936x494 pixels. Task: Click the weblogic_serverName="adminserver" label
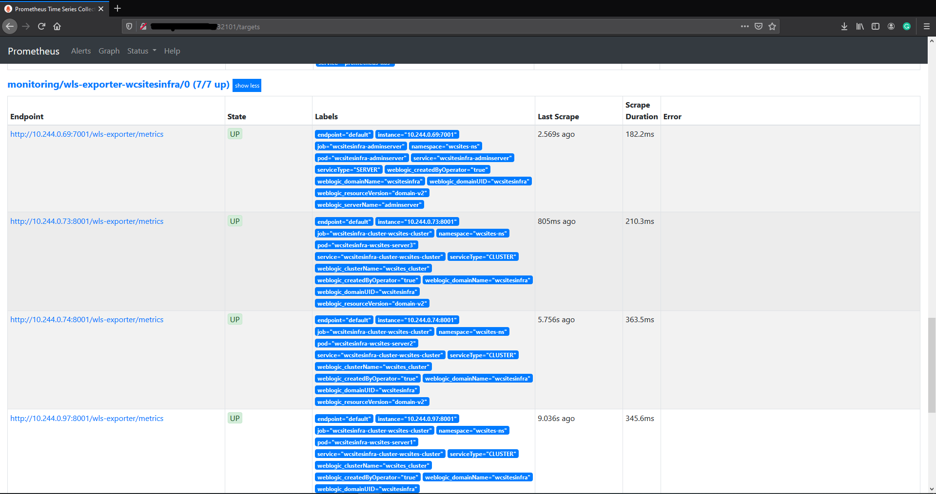click(370, 205)
